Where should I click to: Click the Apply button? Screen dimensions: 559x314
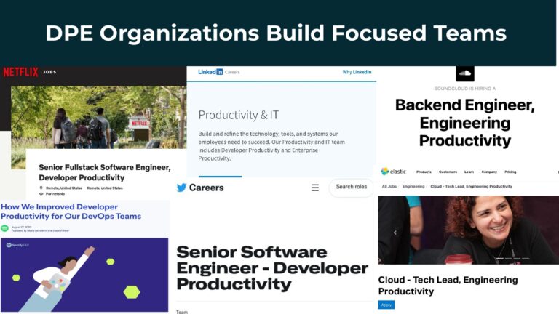[386, 305]
